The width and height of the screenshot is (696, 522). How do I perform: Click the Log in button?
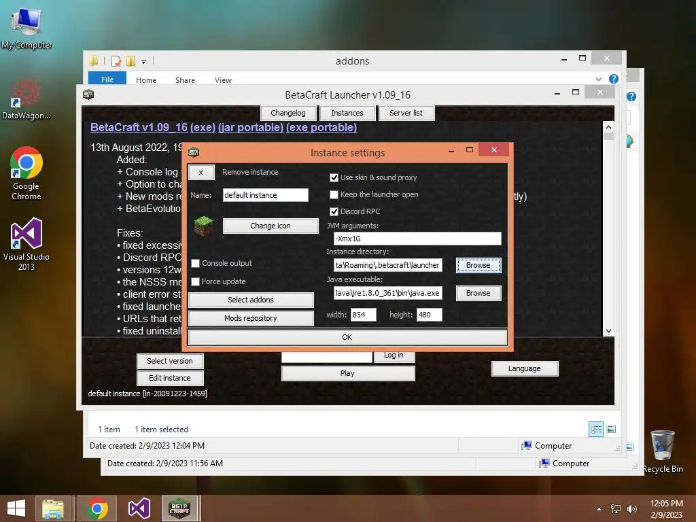pos(394,355)
